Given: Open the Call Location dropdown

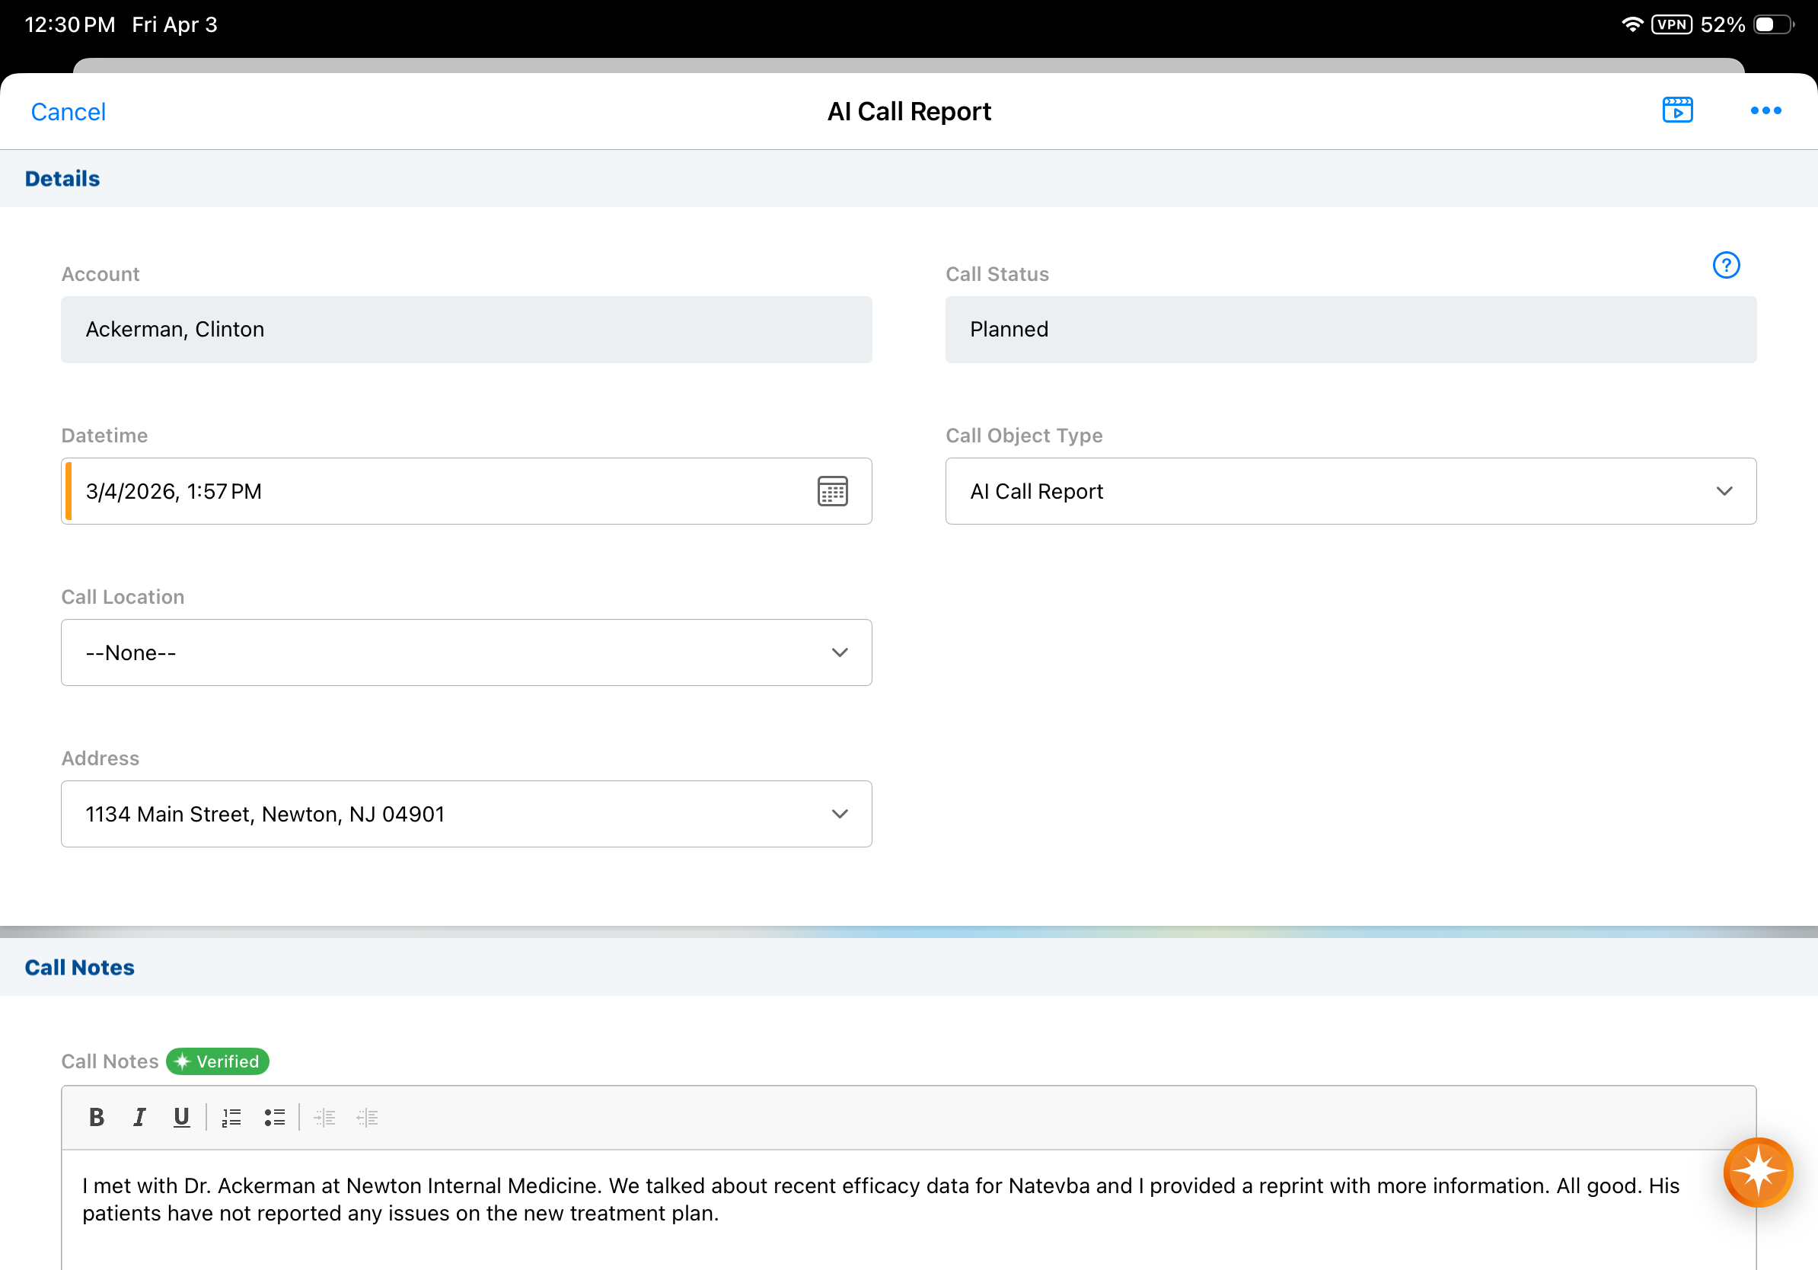Looking at the screenshot, I should [x=467, y=653].
